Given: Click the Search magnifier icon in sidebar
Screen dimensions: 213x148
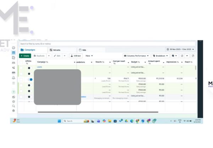Looking at the screenshot, I should coord(13,106).
